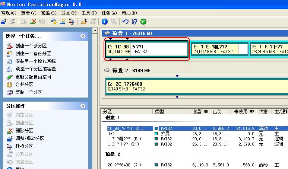Viewport: 288px width, 169px height.
Task: Open the 帮助(H) menu
Action: point(129,13)
